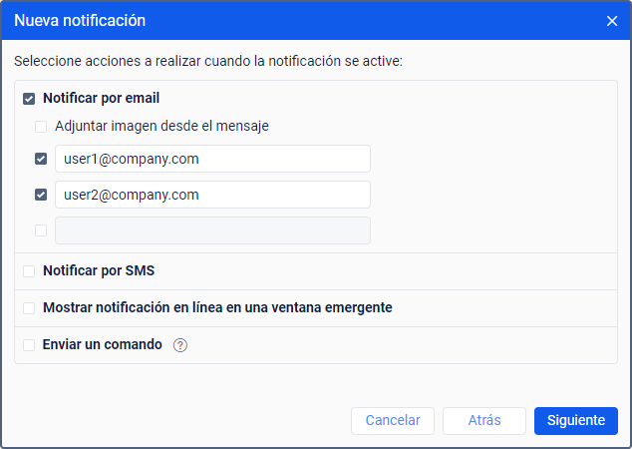Viewport: 632px width, 449px height.
Task: Enable the Enviar un comando checkbox
Action: point(29,345)
